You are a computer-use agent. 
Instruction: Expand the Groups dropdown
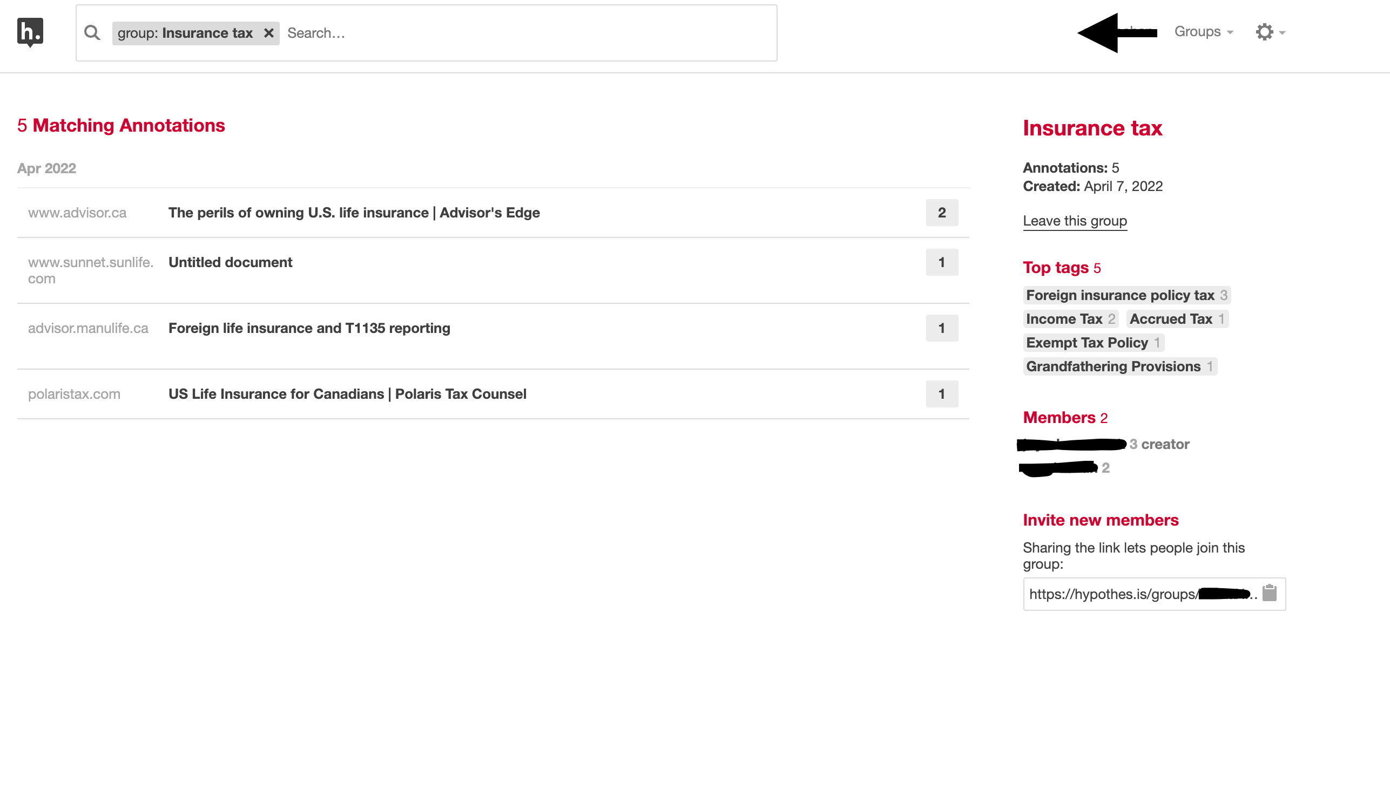[x=1203, y=32]
